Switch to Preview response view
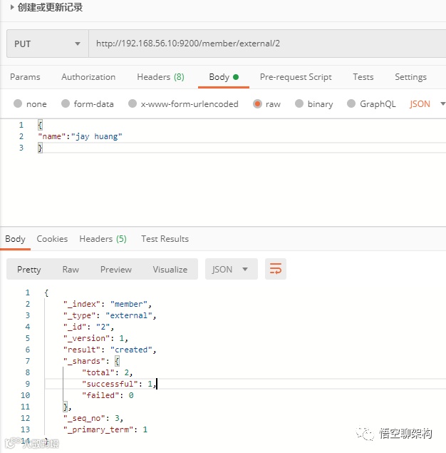Viewport: 446px width, 453px height. pos(116,270)
